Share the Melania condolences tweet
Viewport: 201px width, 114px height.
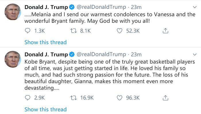click(x=165, y=31)
